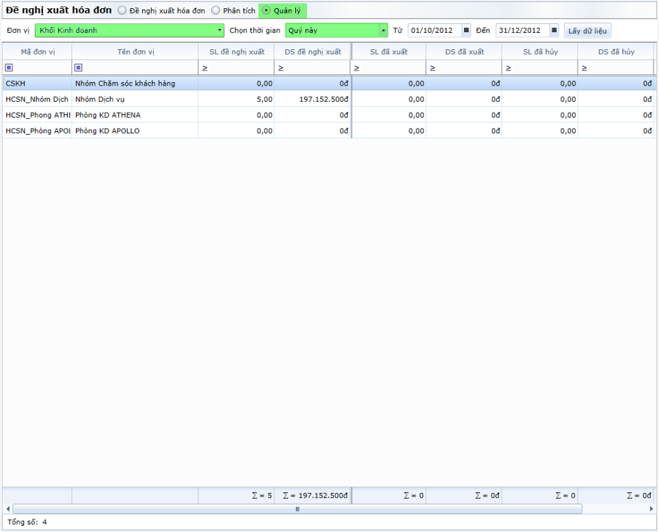The height and width of the screenshot is (532, 659).
Task: Click filter icon in Tên đơn vị column
Action: [79, 68]
